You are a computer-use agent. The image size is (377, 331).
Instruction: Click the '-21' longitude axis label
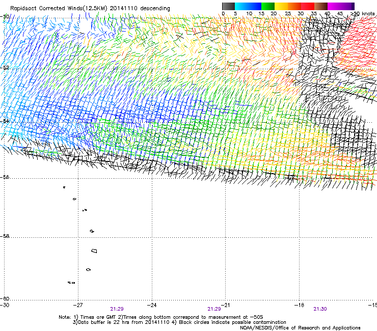coord(225,305)
